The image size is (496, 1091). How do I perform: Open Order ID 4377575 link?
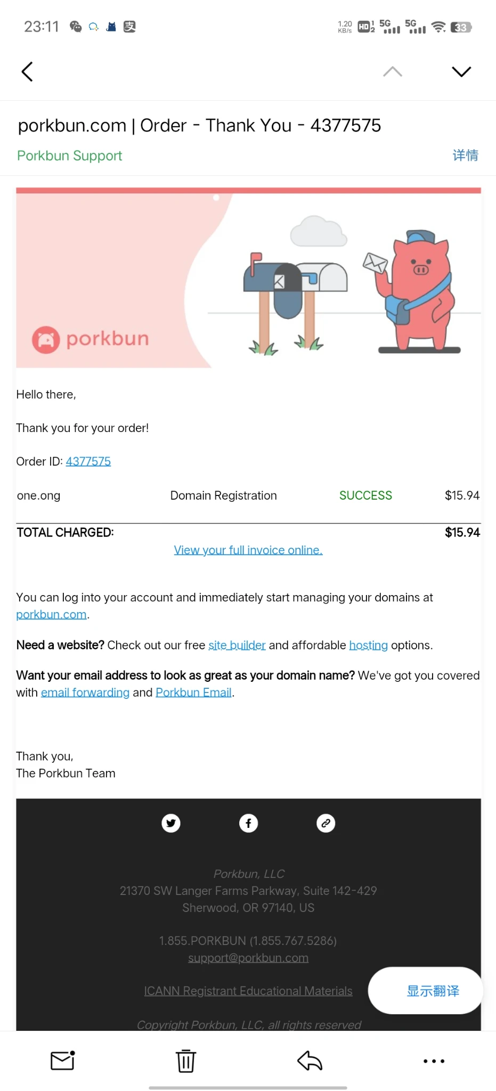[x=88, y=461]
